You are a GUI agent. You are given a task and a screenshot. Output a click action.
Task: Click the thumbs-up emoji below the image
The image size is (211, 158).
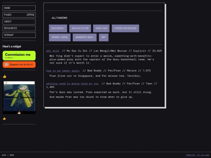click(x=4, y=119)
